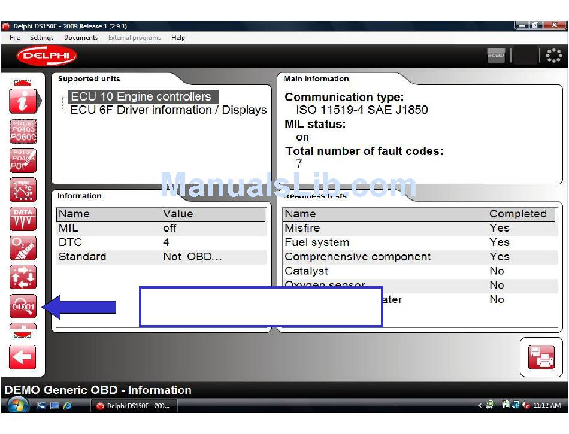Screen dimensions: 569x434
Task: Launch Internet Explorer from quick launch
Action: [x=68, y=406]
